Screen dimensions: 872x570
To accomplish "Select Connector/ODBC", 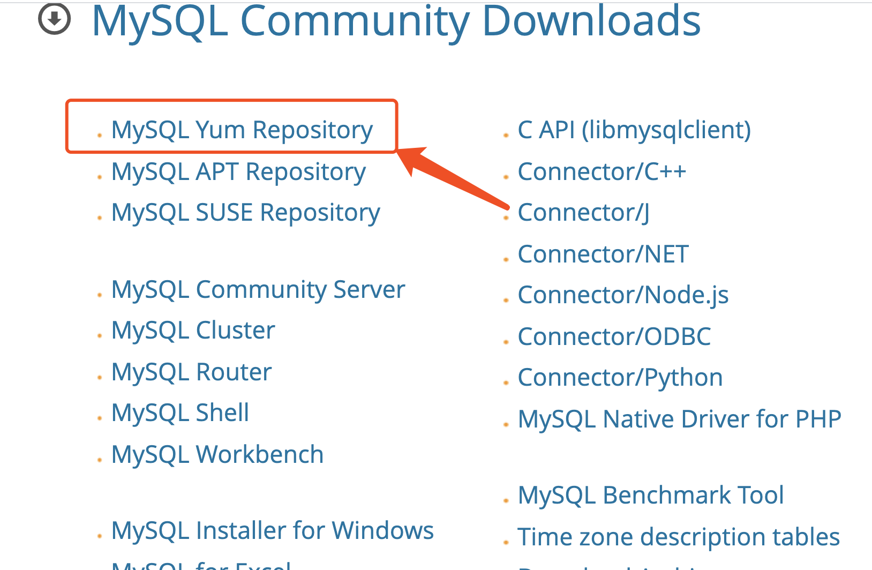I will pyautogui.click(x=614, y=336).
